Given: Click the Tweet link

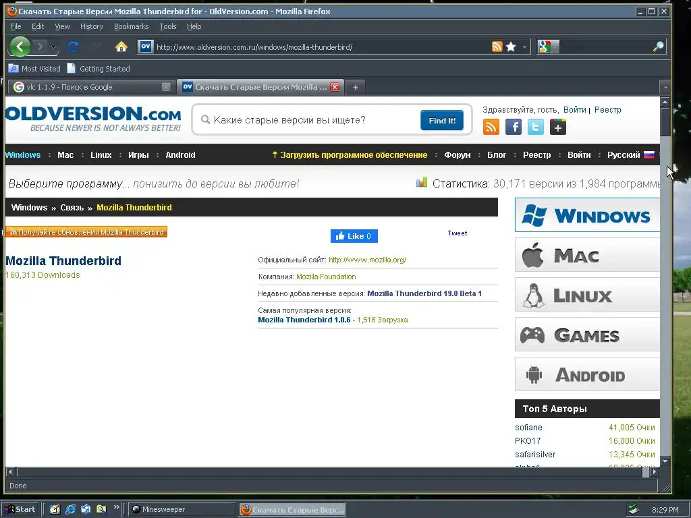Looking at the screenshot, I should click(x=458, y=233).
